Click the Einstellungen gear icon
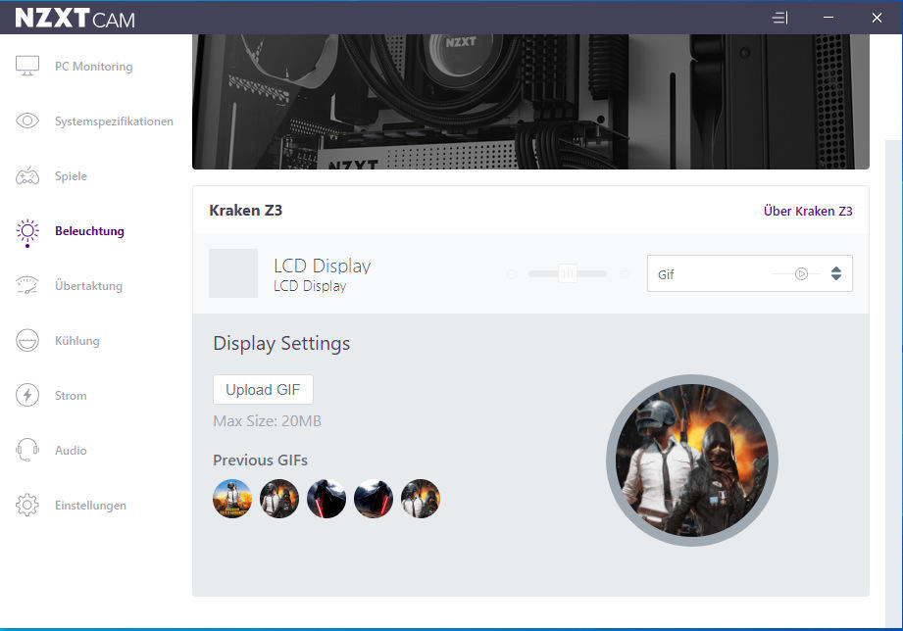The height and width of the screenshot is (631, 903). (27, 505)
